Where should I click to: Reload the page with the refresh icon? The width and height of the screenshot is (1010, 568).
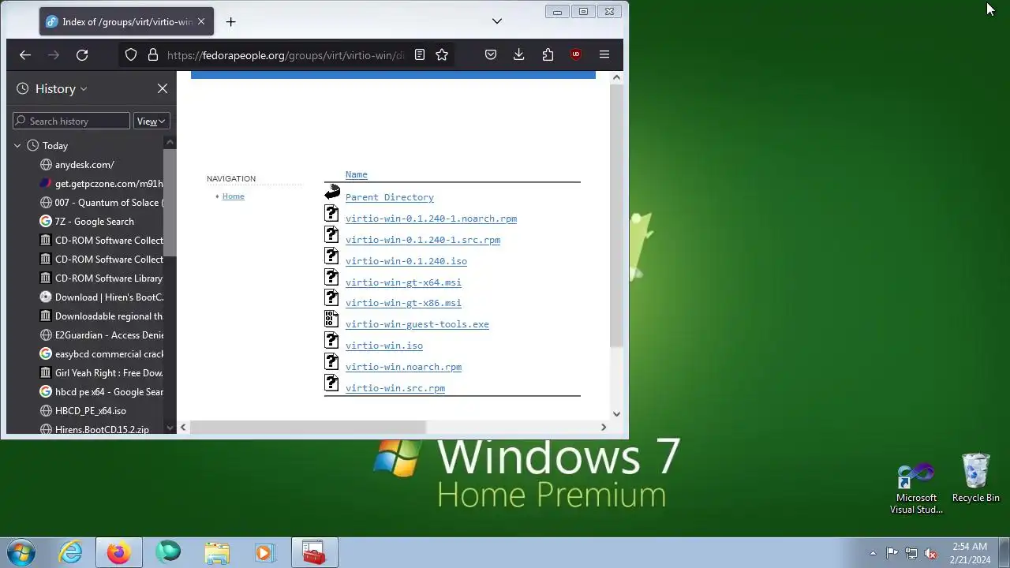[82, 55]
